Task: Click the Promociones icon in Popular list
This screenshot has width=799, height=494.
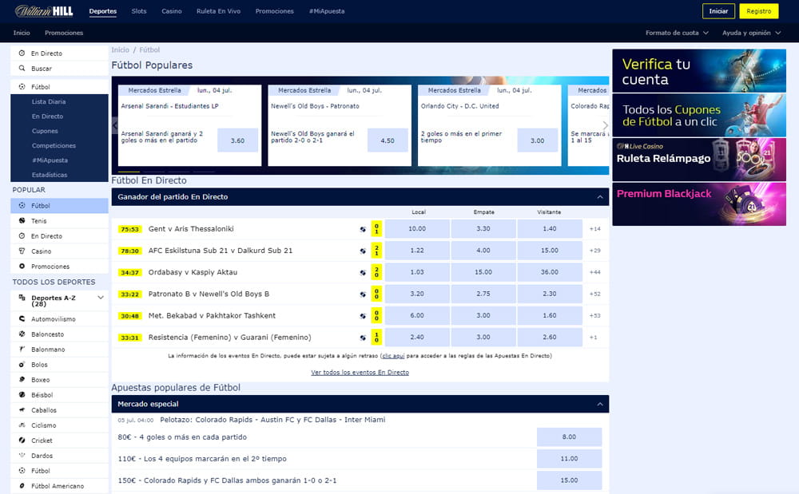Action: [22, 266]
